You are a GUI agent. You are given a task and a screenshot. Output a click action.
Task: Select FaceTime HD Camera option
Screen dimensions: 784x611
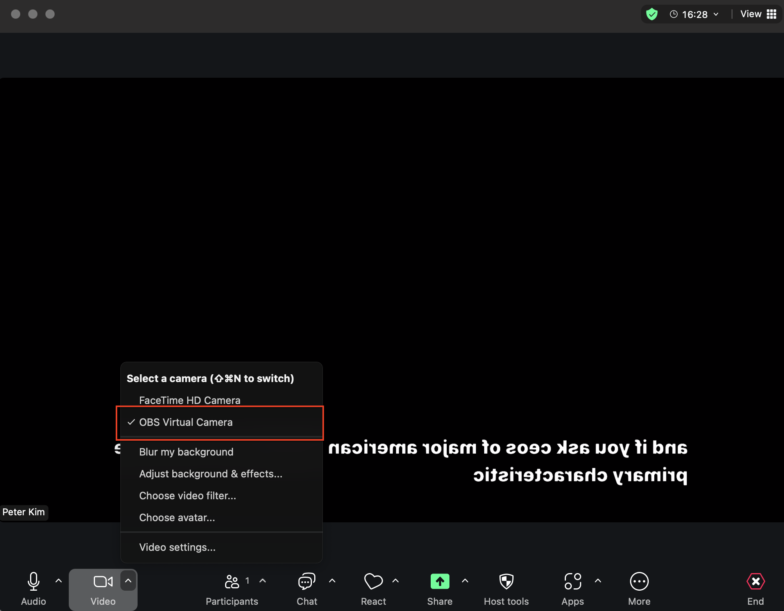click(x=190, y=400)
